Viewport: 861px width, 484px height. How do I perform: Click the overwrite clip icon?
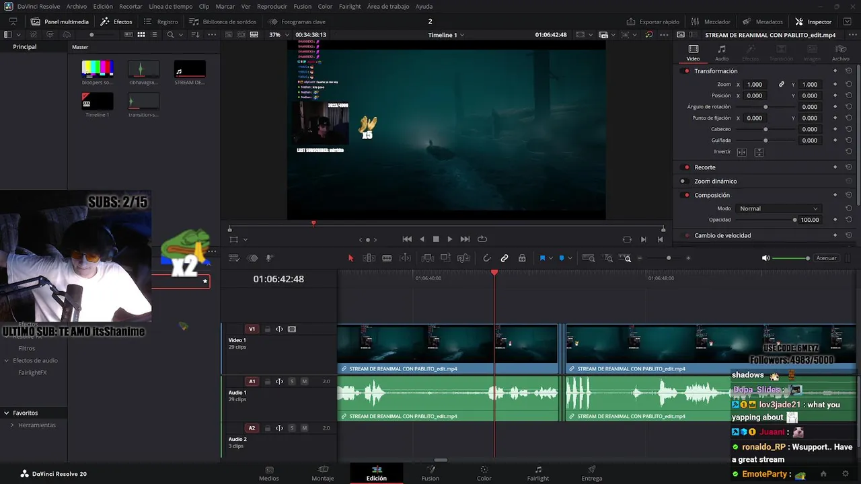[445, 258]
